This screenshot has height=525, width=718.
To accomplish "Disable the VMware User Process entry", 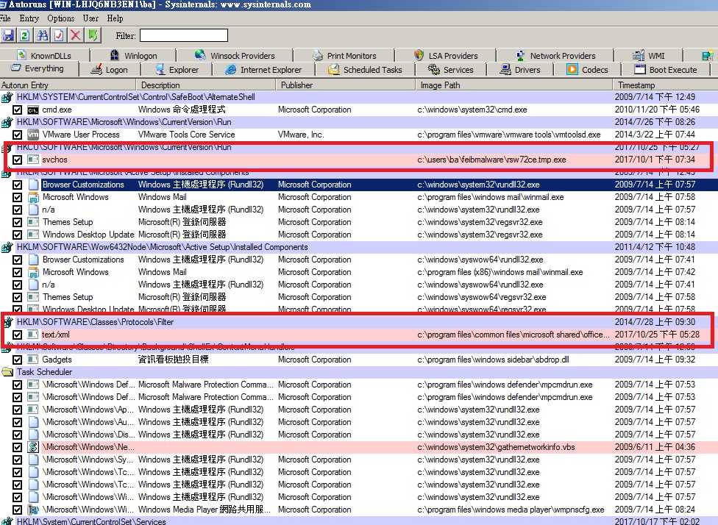I will coord(18,135).
